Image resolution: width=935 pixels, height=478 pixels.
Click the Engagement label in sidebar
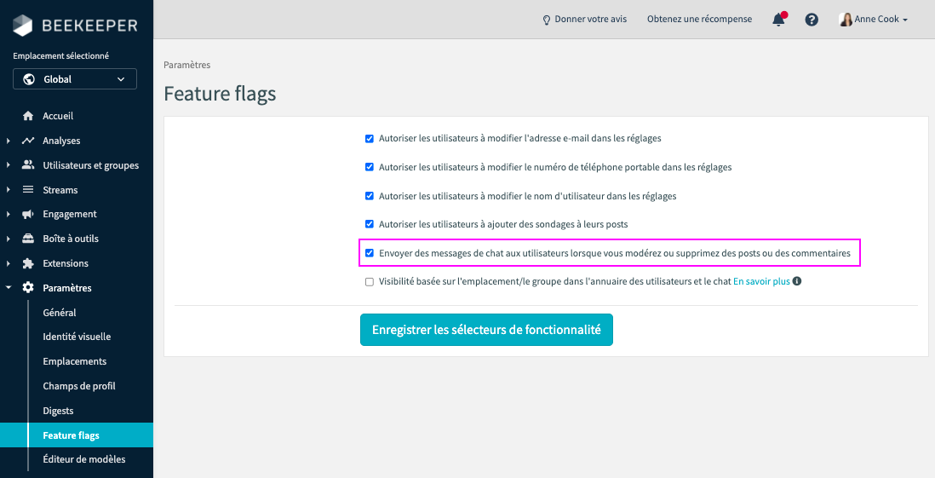point(70,214)
